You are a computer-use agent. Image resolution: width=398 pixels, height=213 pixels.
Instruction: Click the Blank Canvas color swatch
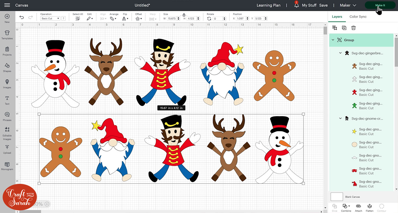336,197
